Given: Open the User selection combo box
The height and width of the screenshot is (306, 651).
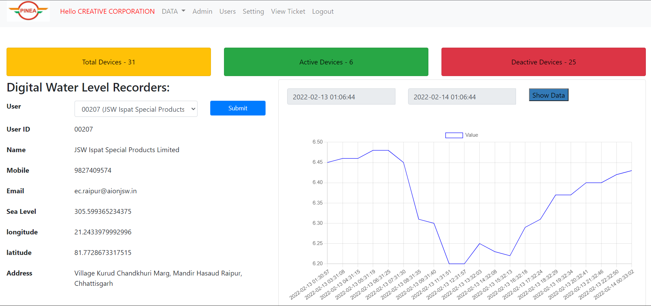Looking at the screenshot, I should (136, 109).
